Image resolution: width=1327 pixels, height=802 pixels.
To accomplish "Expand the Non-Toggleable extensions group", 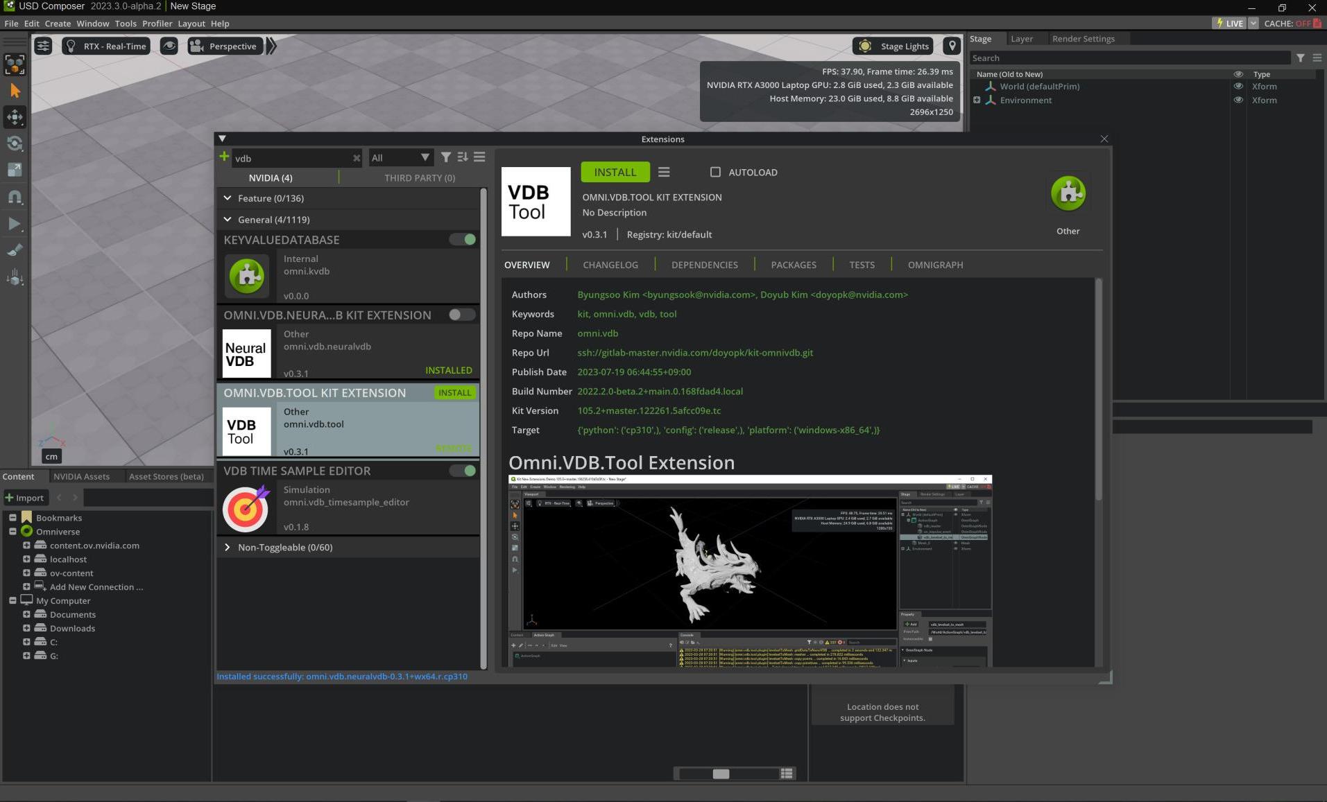I will pyautogui.click(x=228, y=547).
